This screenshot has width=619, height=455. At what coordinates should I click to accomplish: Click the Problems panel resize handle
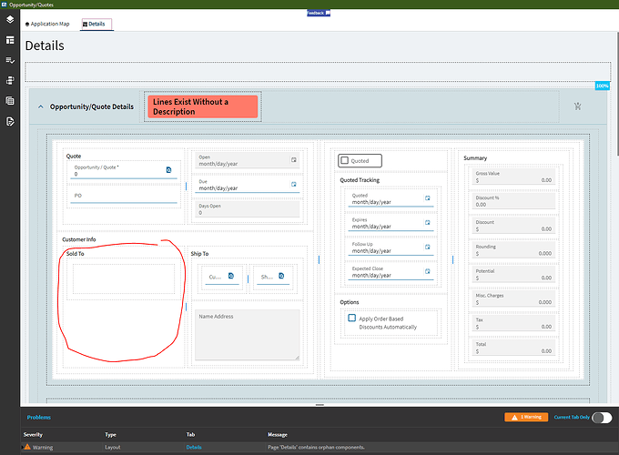coord(320,405)
